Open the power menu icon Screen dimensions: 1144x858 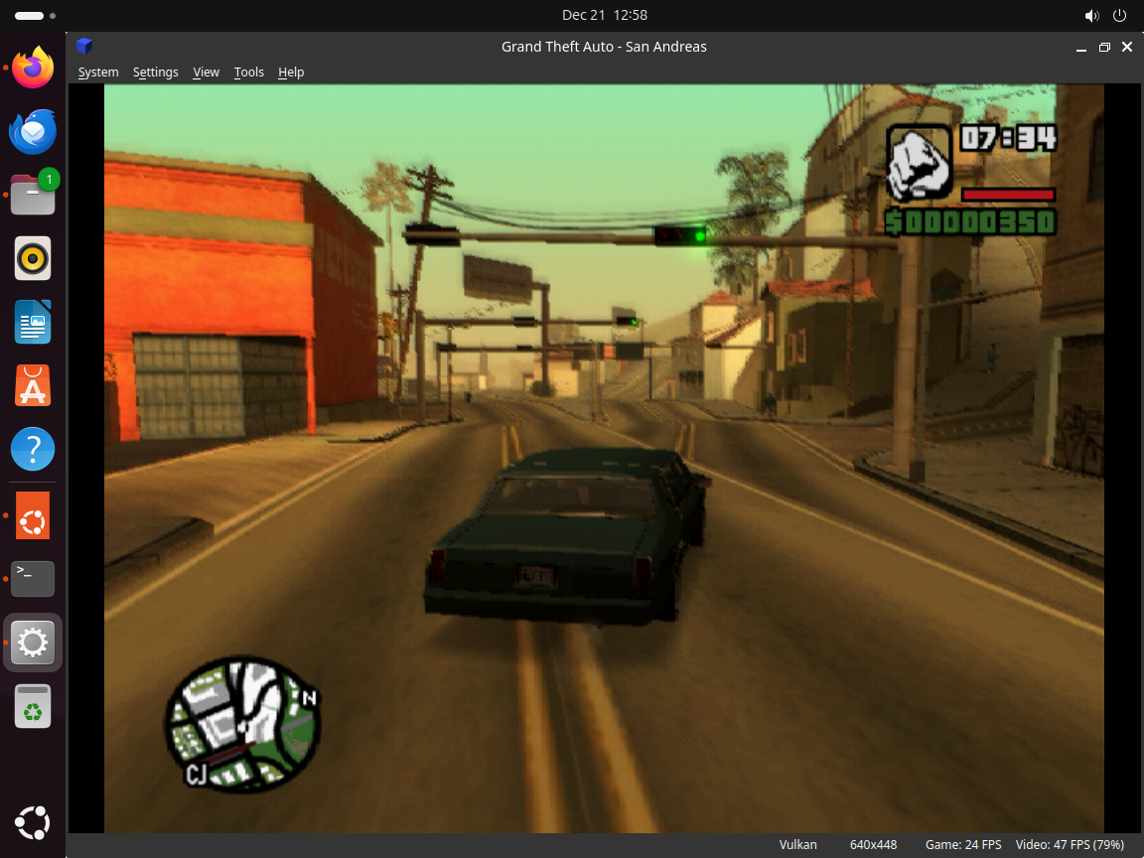[1119, 15]
